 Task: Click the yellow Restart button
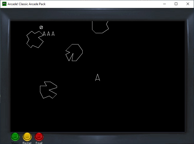tap(27, 137)
